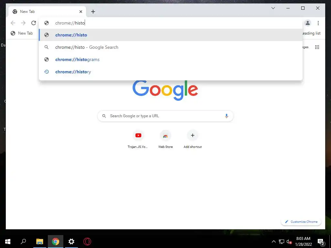The height and width of the screenshot is (248, 331).
Task: Go back using the back arrow
Action: [x=13, y=23]
